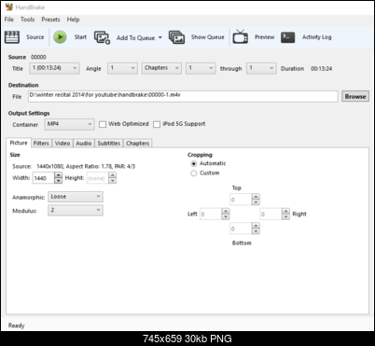375x346 pixels.
Task: Click the Bottom crop value field
Action: click(241, 228)
